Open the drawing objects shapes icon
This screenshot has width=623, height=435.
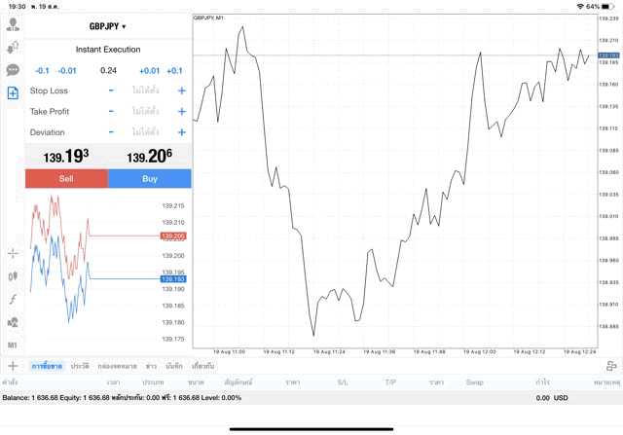point(13,321)
